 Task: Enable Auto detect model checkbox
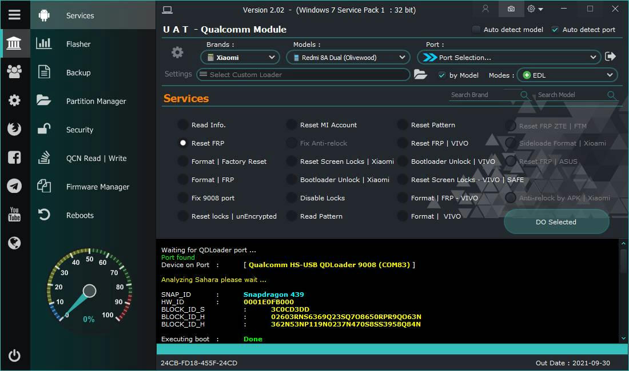[476, 29]
